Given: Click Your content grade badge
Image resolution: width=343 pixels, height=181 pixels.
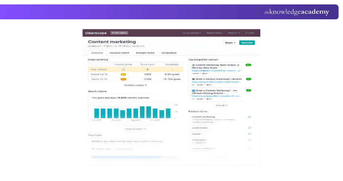Looking at the screenshot, I should (123, 70).
